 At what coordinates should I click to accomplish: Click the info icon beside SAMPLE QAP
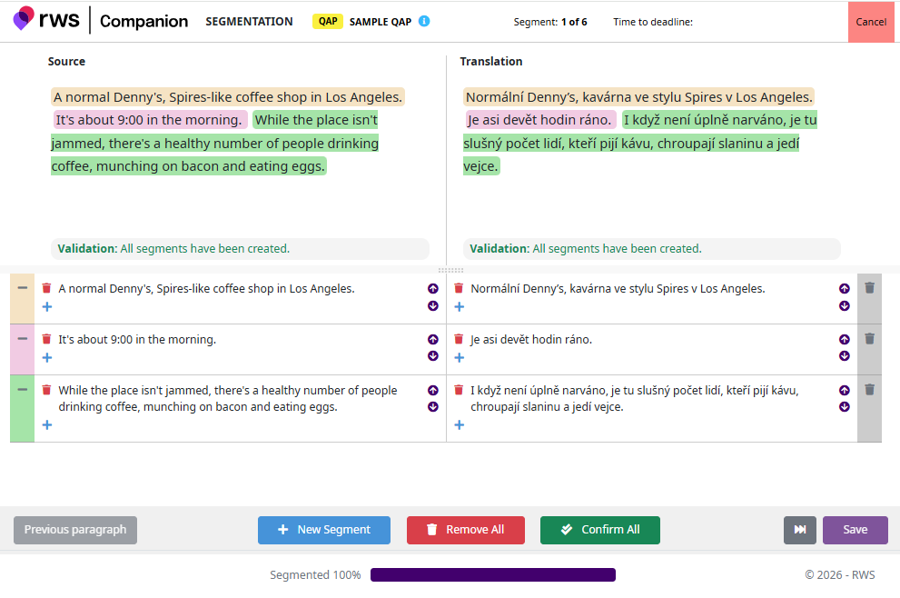click(x=424, y=22)
